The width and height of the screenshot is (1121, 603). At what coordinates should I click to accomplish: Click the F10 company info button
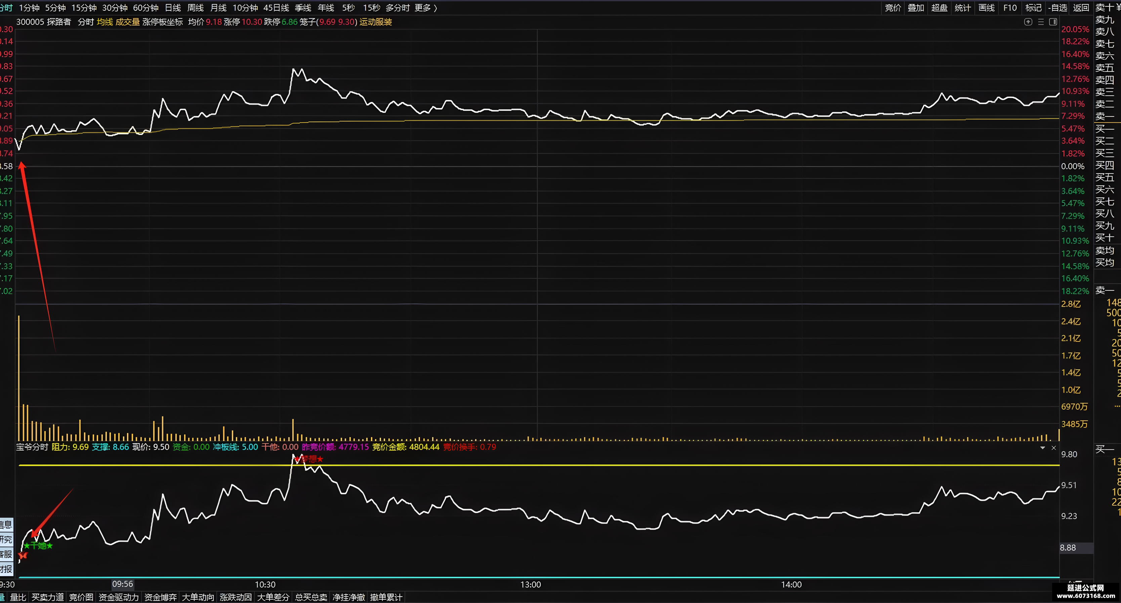[x=1010, y=8]
